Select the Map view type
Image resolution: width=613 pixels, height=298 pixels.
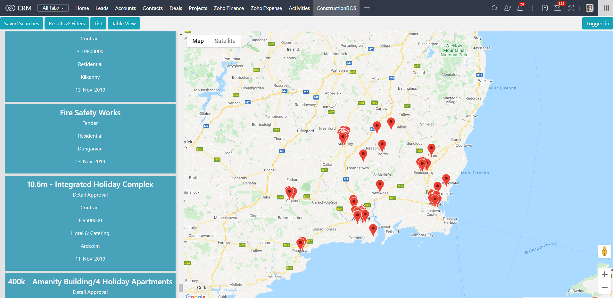(198, 41)
